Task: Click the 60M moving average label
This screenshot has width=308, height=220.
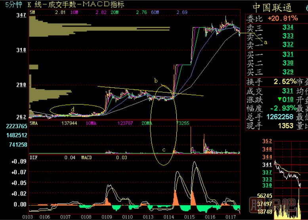Action: 155,13
